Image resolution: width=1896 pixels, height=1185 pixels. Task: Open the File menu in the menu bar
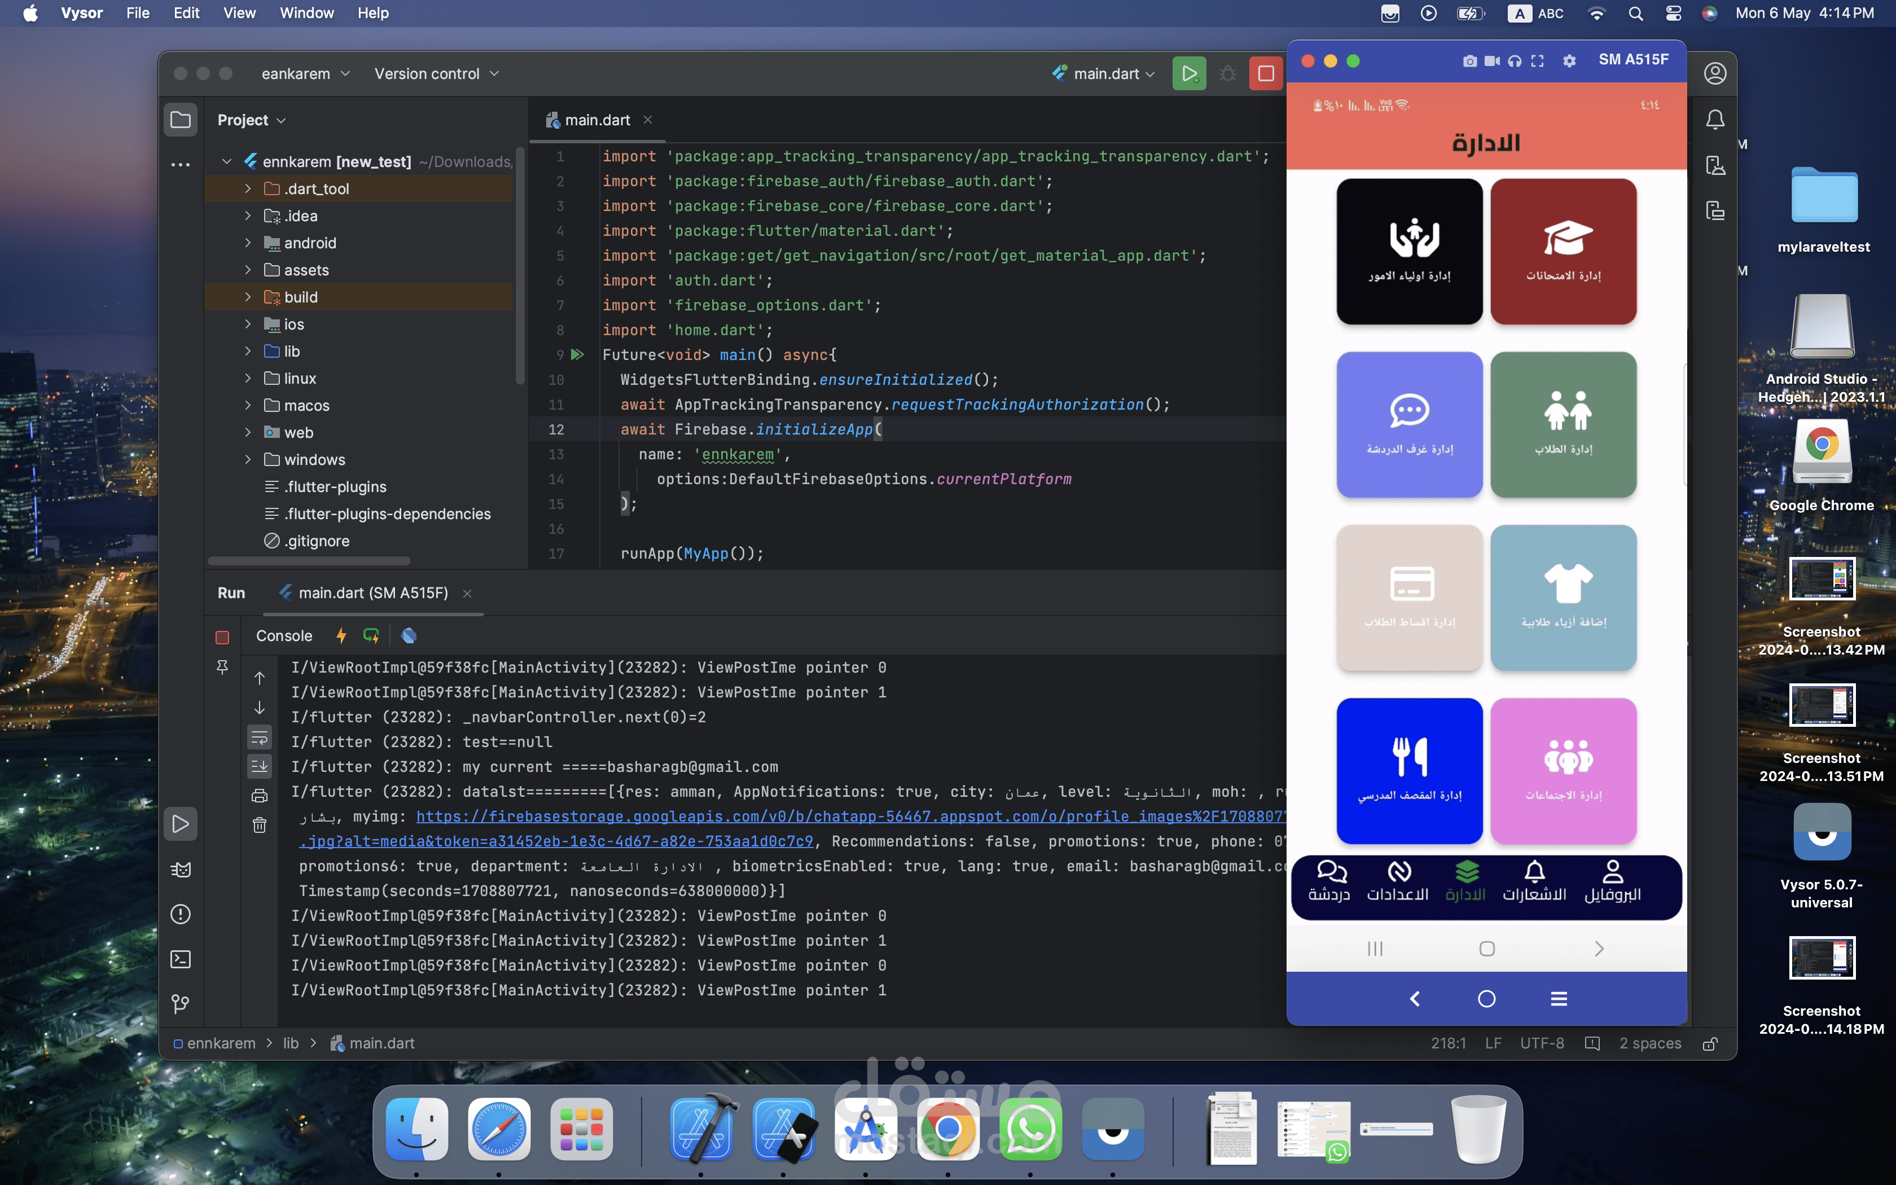click(x=138, y=14)
